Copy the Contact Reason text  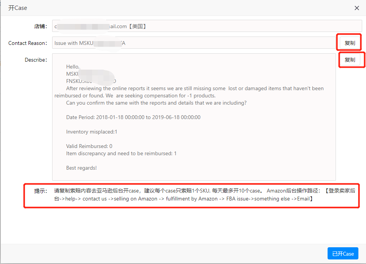tap(349, 43)
